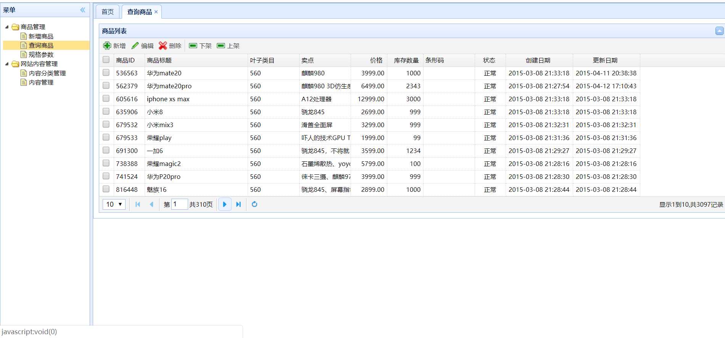Switch to the 首页 tab
Image resolution: width=725 pixels, height=338 pixels.
(x=108, y=12)
